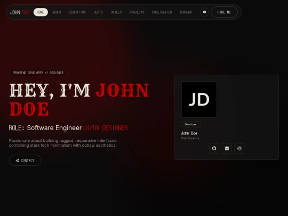Jump to the Education nav section

(77, 12)
